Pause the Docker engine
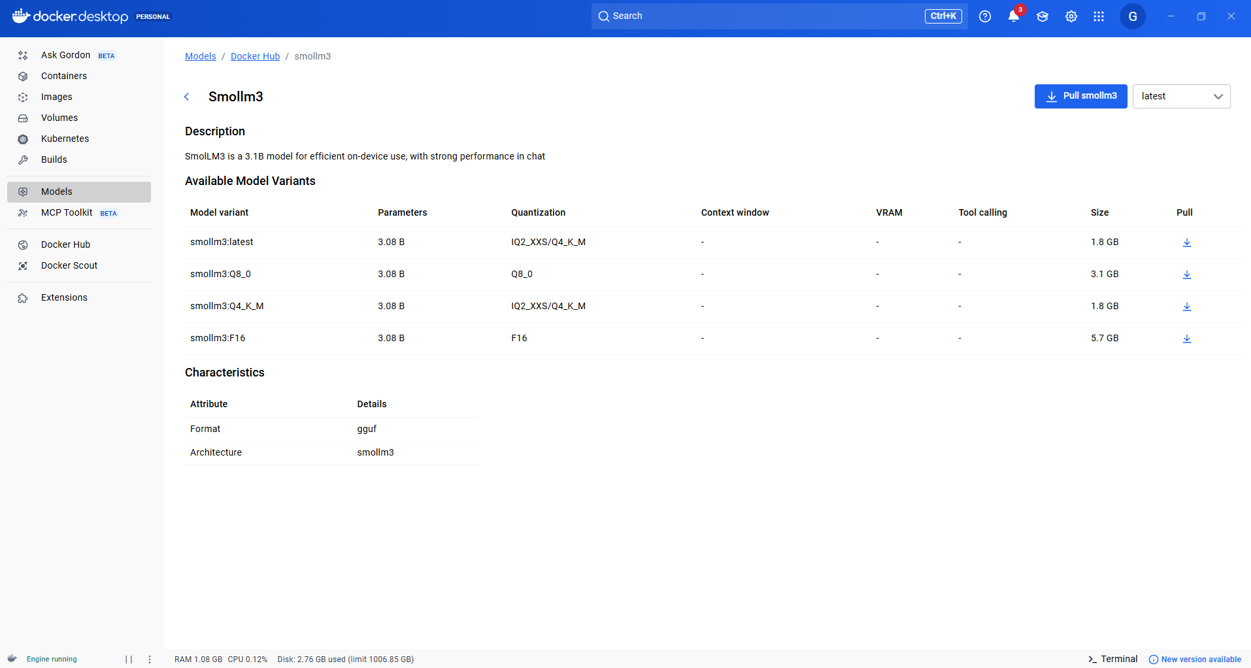 tap(129, 660)
